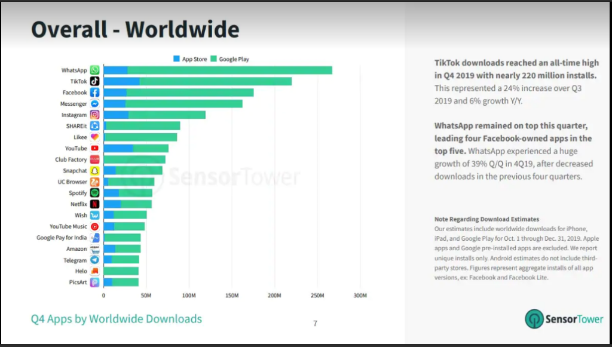Click the YouTube App Store bar segment
Screen dimensions: 612x347
coord(118,148)
